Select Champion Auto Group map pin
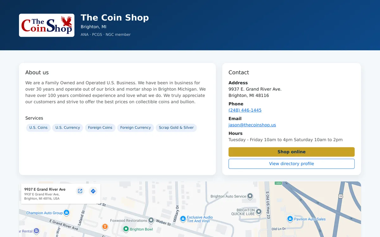 [x=66, y=213]
